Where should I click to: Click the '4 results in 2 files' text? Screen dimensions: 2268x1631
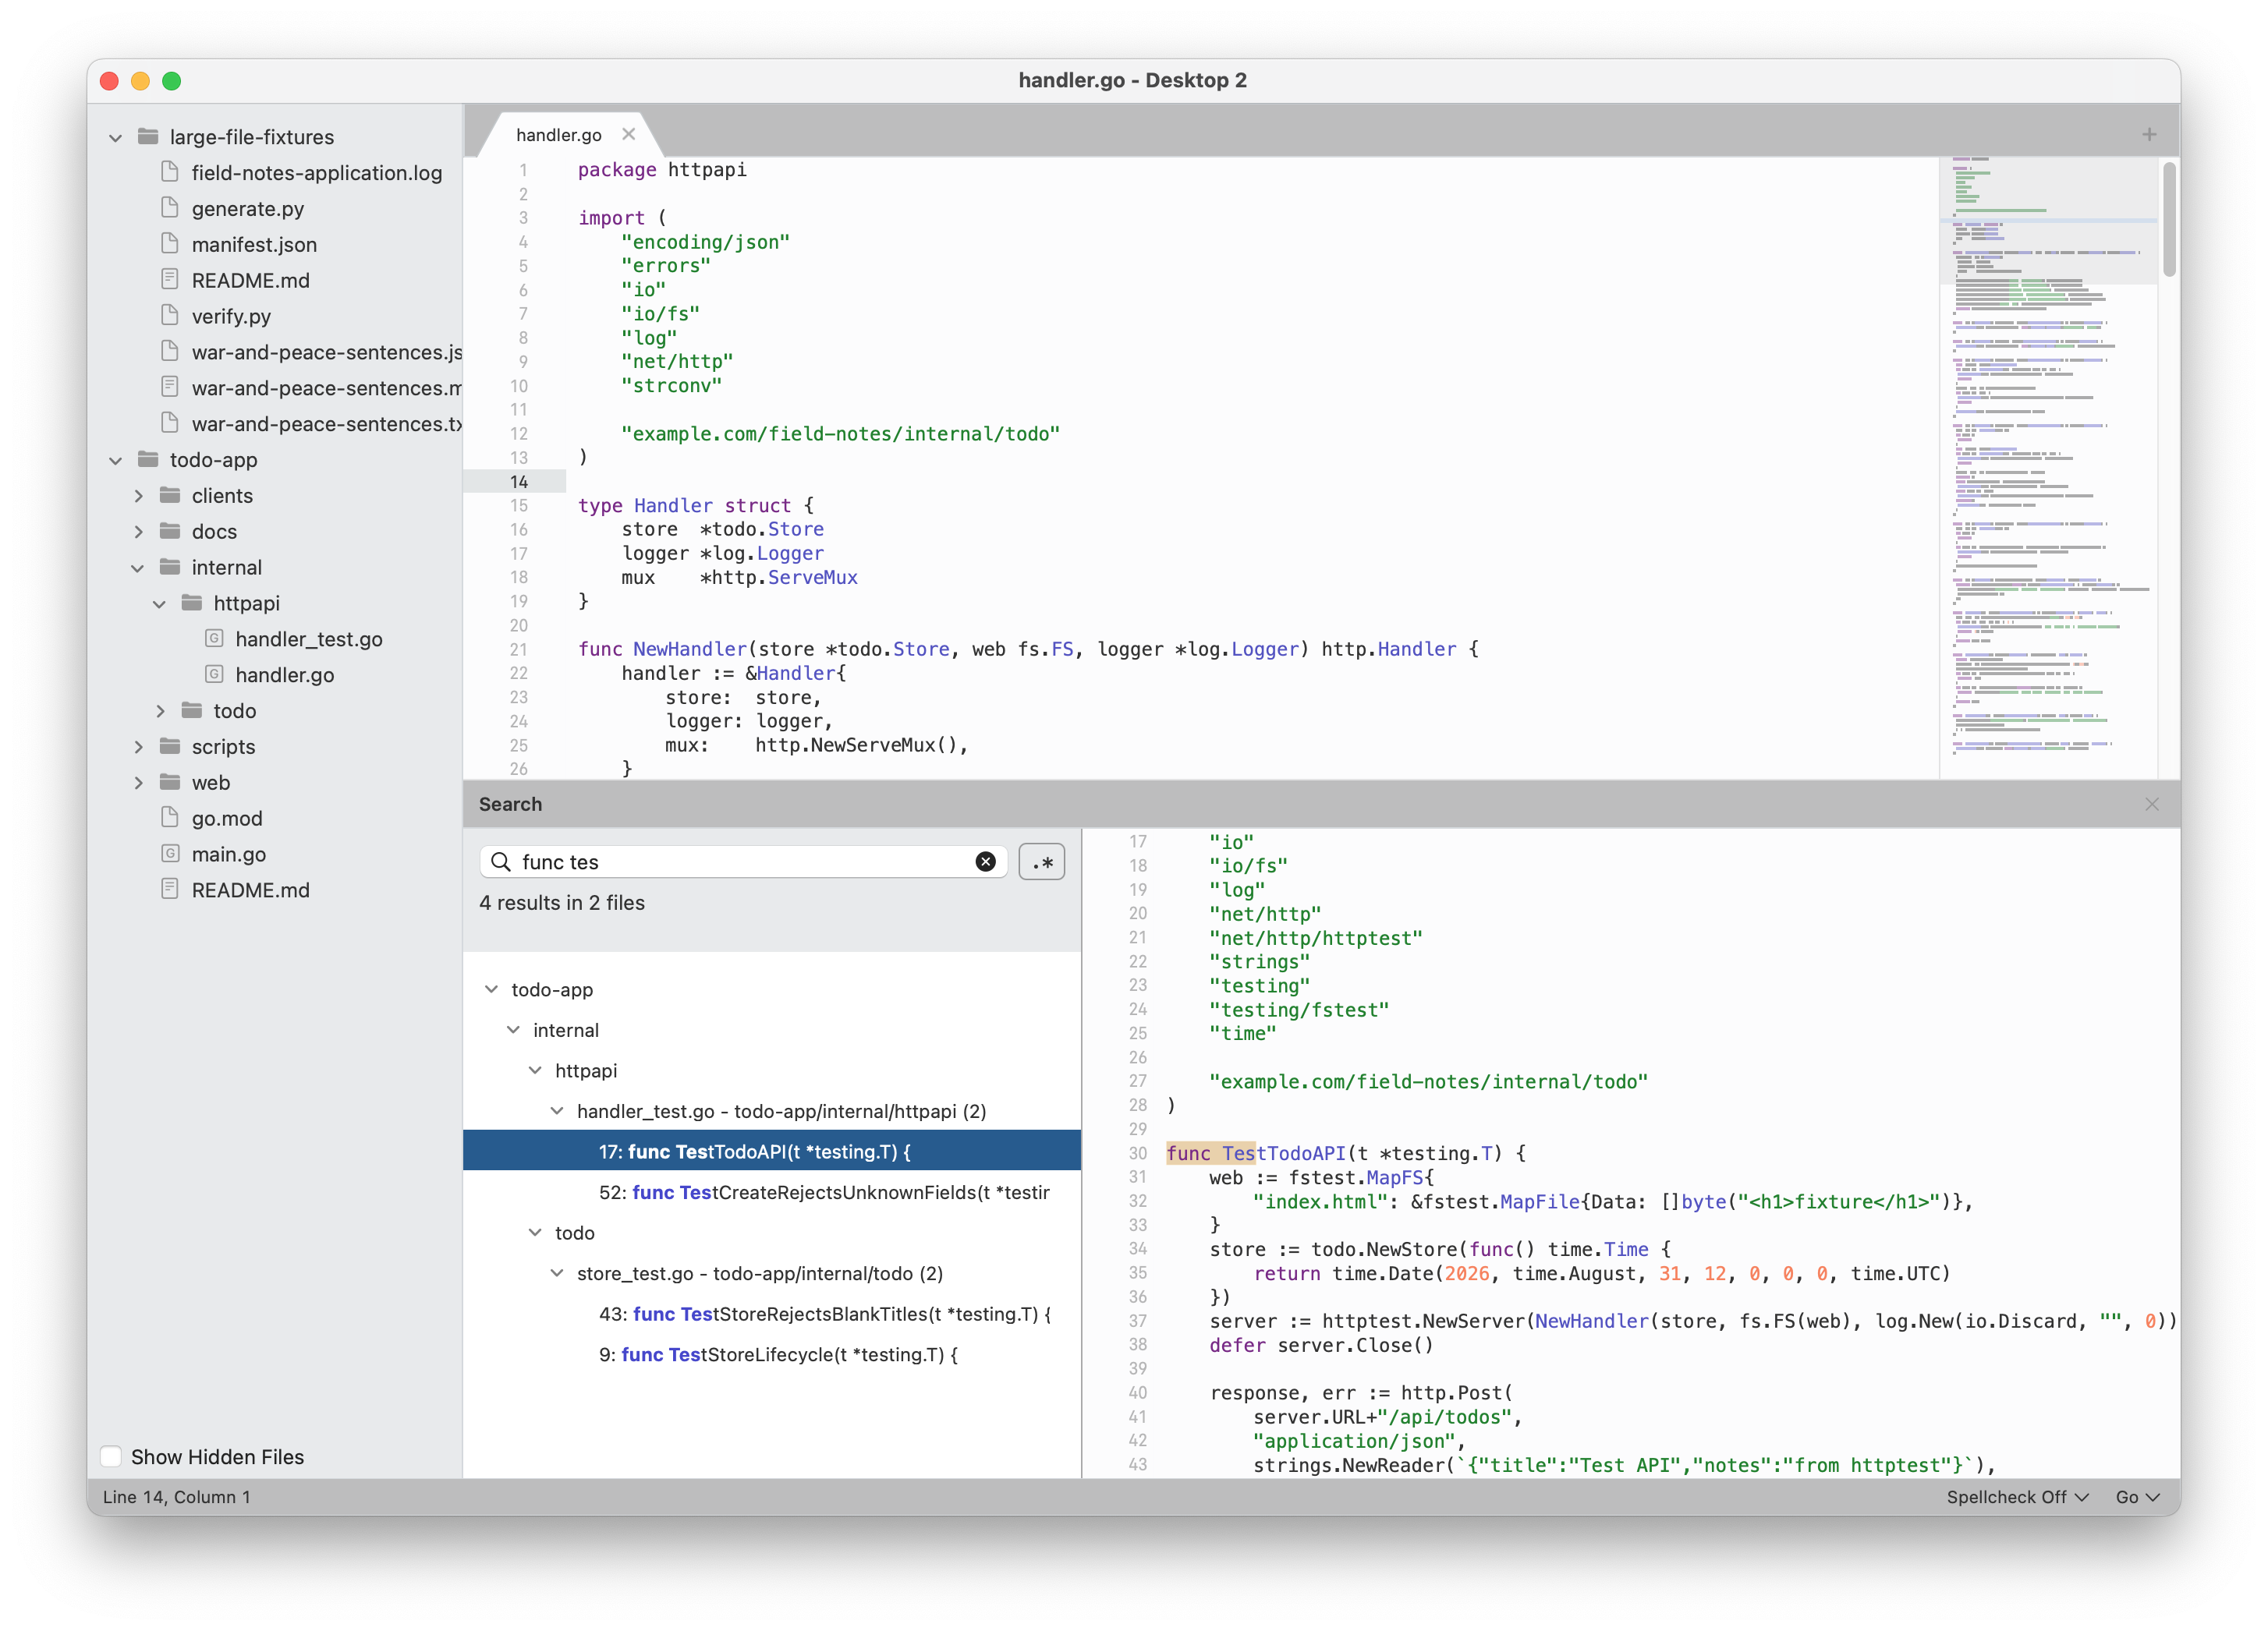(562, 903)
